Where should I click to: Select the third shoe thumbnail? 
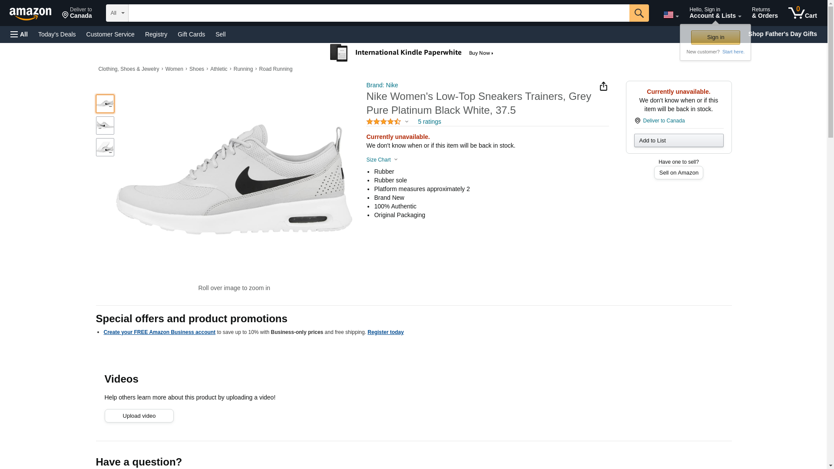[x=105, y=147]
